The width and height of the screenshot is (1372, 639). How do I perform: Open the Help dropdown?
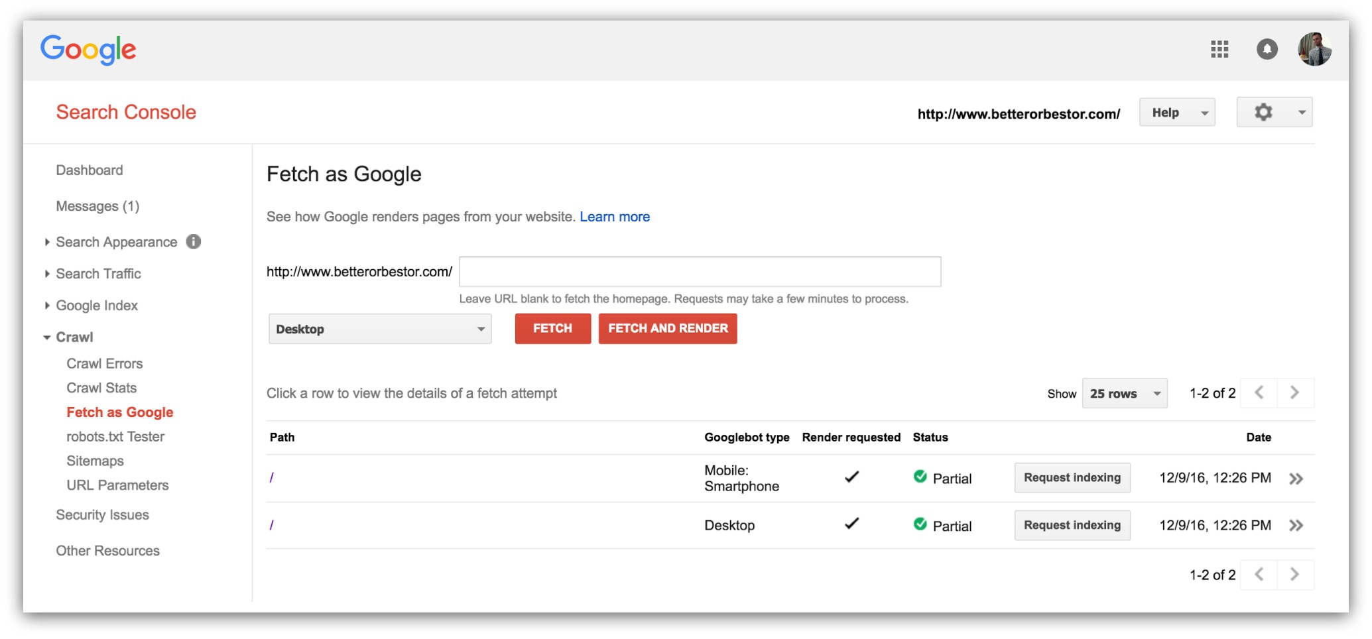point(1177,112)
